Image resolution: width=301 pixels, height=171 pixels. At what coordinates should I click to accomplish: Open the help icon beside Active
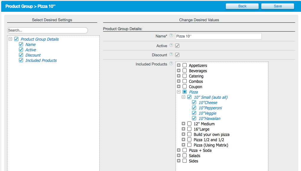171,45
